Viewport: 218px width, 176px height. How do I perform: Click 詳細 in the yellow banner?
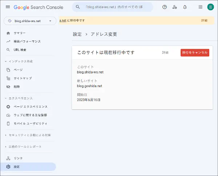pos(204,21)
